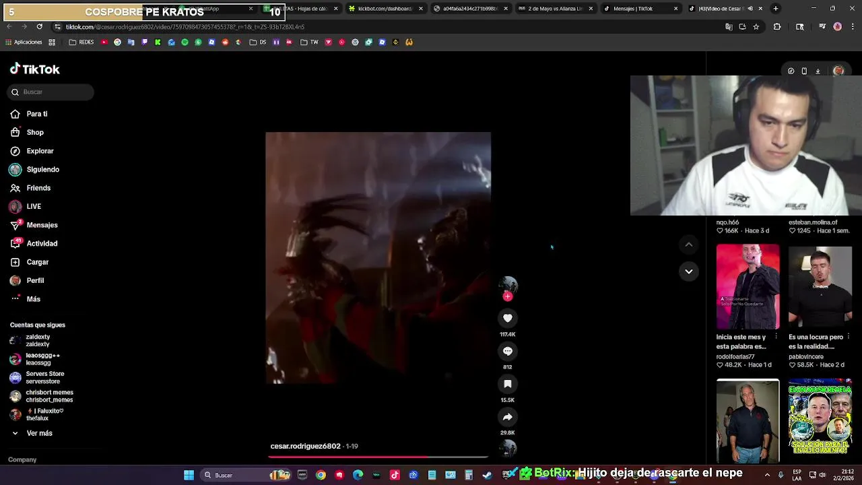Open the Para ti feed
The image size is (862, 485).
point(29,114)
